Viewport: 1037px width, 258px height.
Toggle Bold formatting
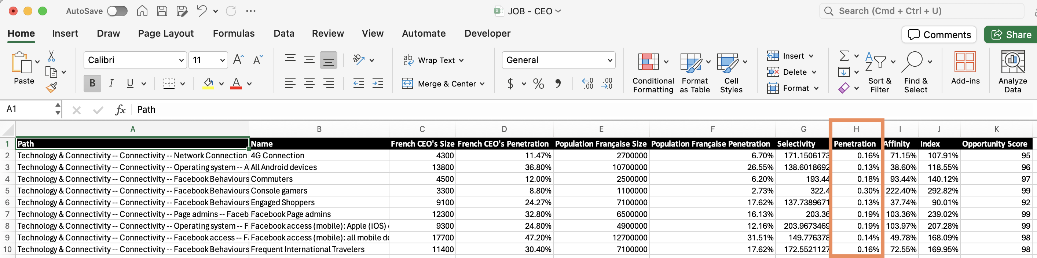click(x=92, y=83)
